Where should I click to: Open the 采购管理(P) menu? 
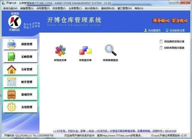[x=43, y=8]
